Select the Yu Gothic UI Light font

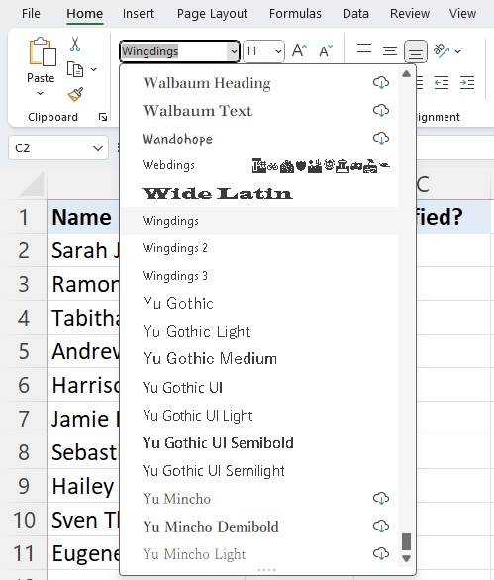pos(259,415)
